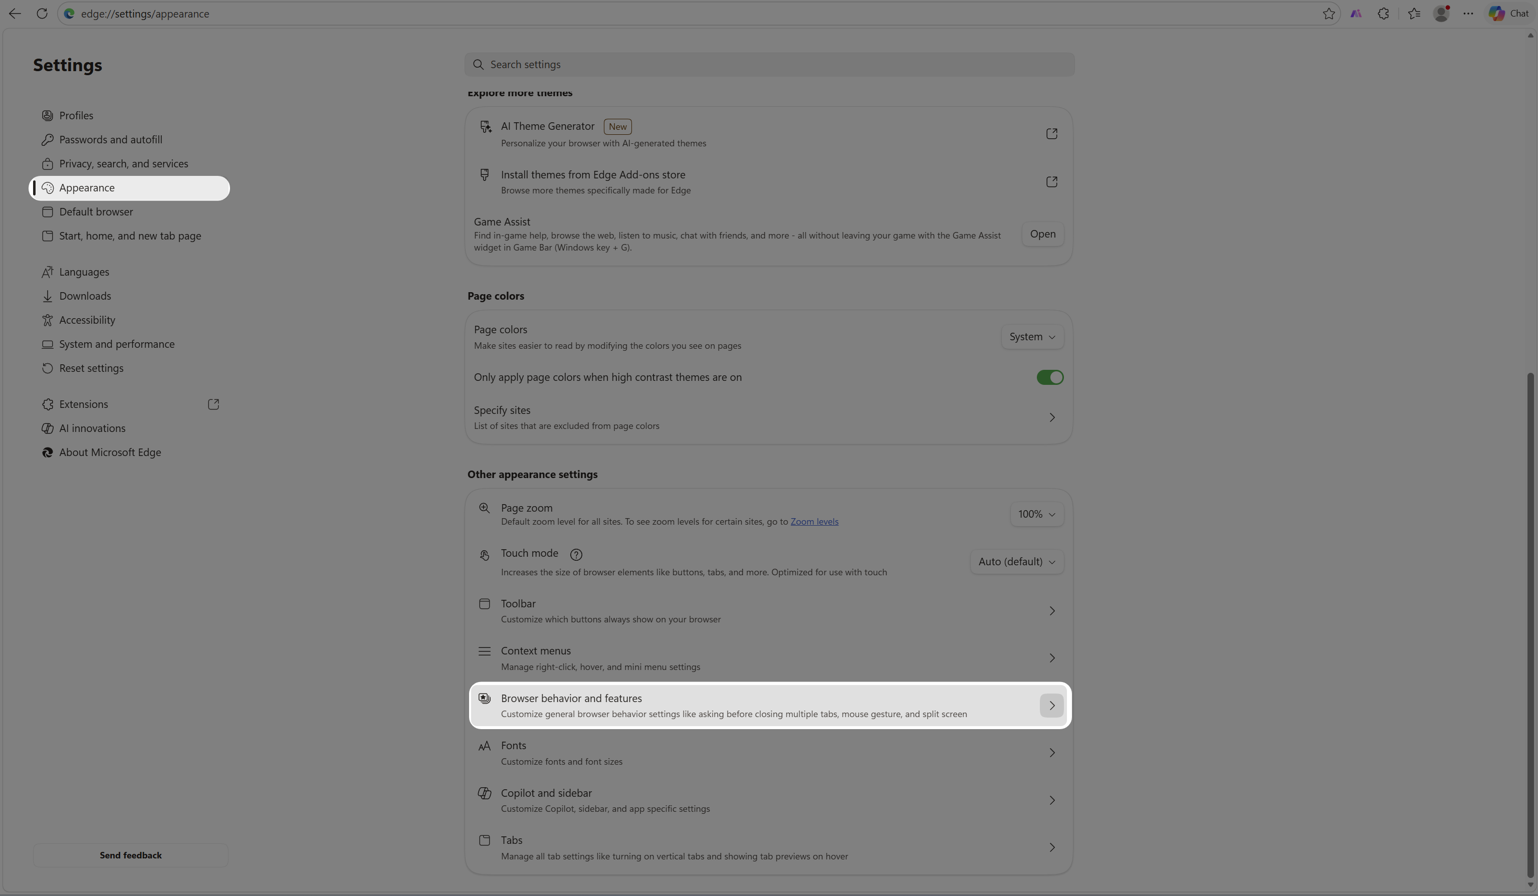Click the New badge beside AI Theme Generator
The image size is (1538, 896).
(617, 127)
